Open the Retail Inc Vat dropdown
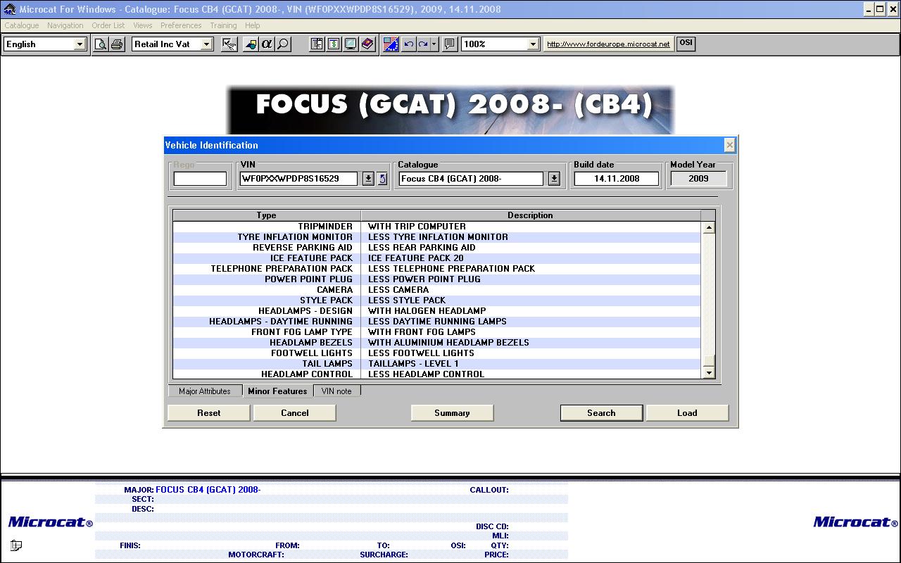Image resolution: width=901 pixels, height=563 pixels. 206,44
